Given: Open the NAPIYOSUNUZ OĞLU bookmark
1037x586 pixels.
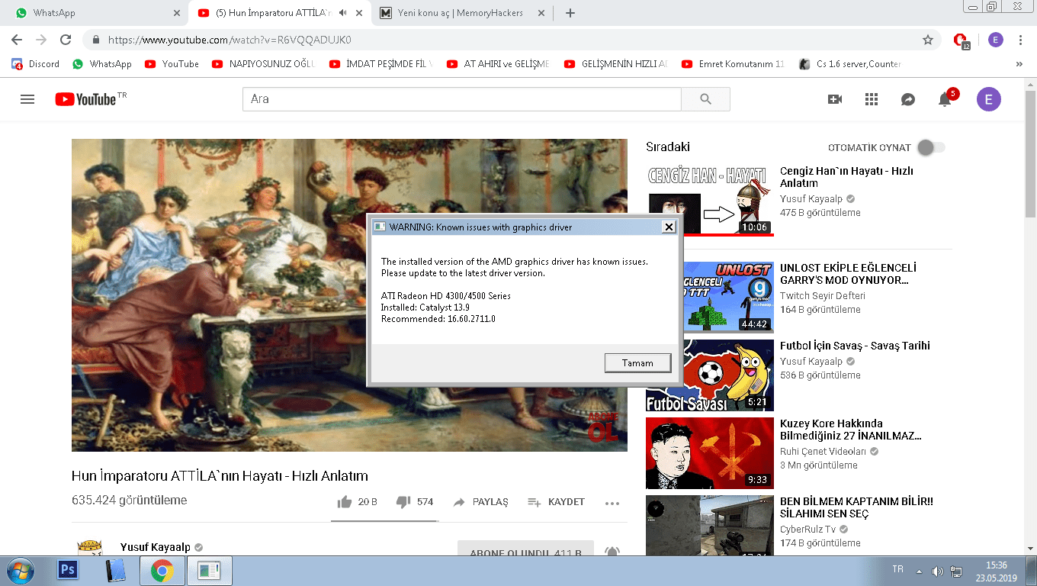Looking at the screenshot, I should (263, 64).
